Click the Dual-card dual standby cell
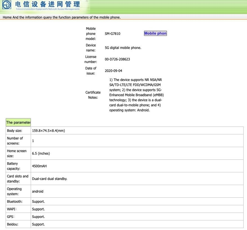This screenshot has height=230, width=247. (137, 179)
